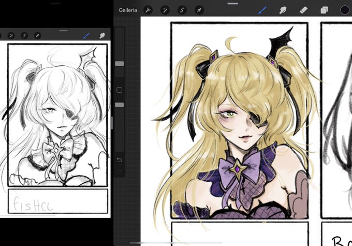Open Galleria in right Procreate window

[128, 10]
